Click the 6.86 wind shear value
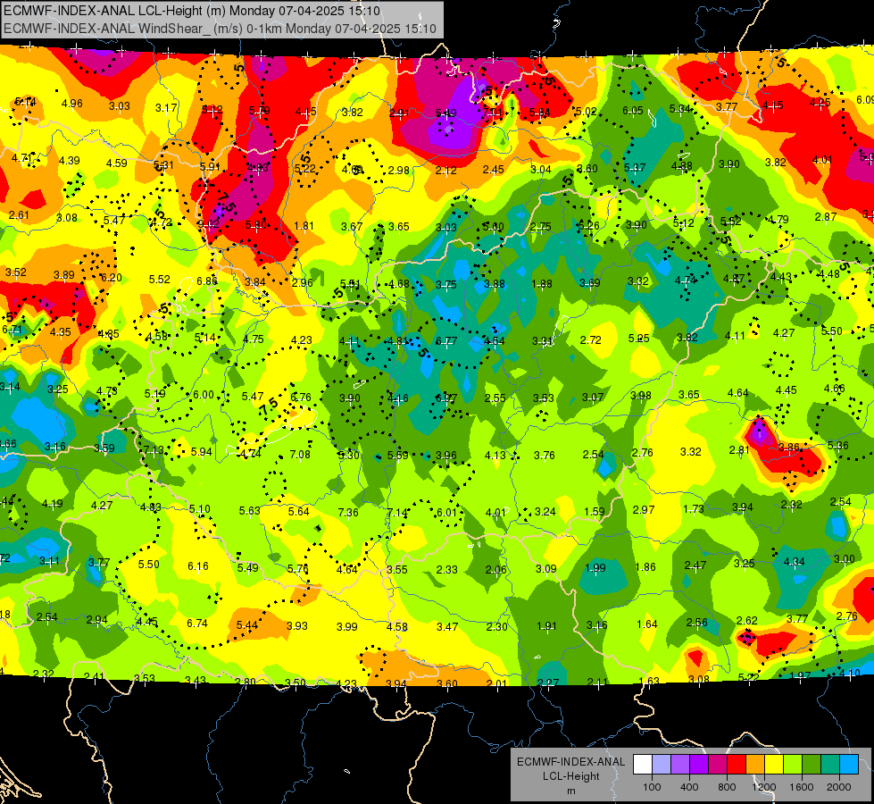The width and height of the screenshot is (874, 804). click(x=207, y=281)
